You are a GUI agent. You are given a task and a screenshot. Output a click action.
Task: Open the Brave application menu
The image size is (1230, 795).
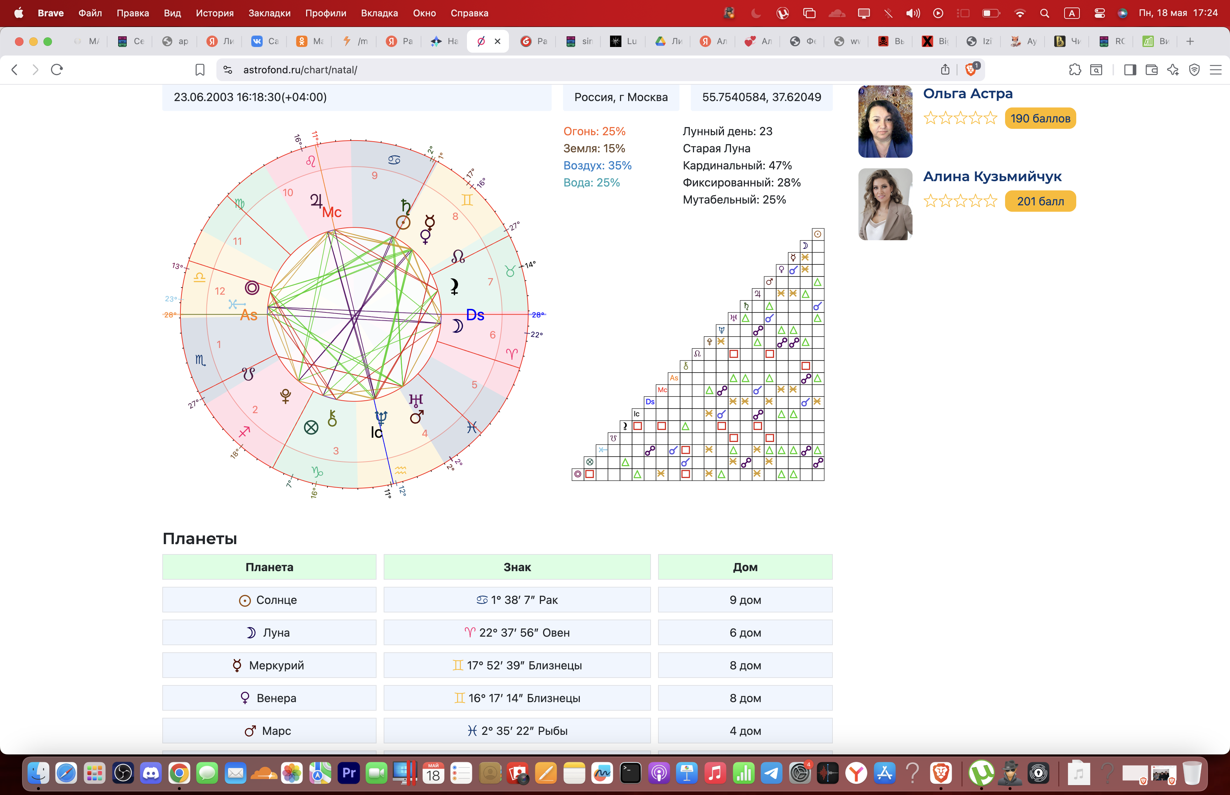click(51, 13)
